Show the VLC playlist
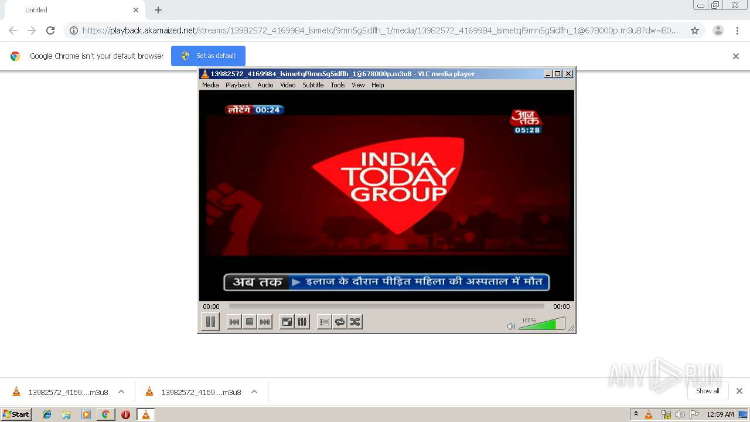 click(x=324, y=322)
